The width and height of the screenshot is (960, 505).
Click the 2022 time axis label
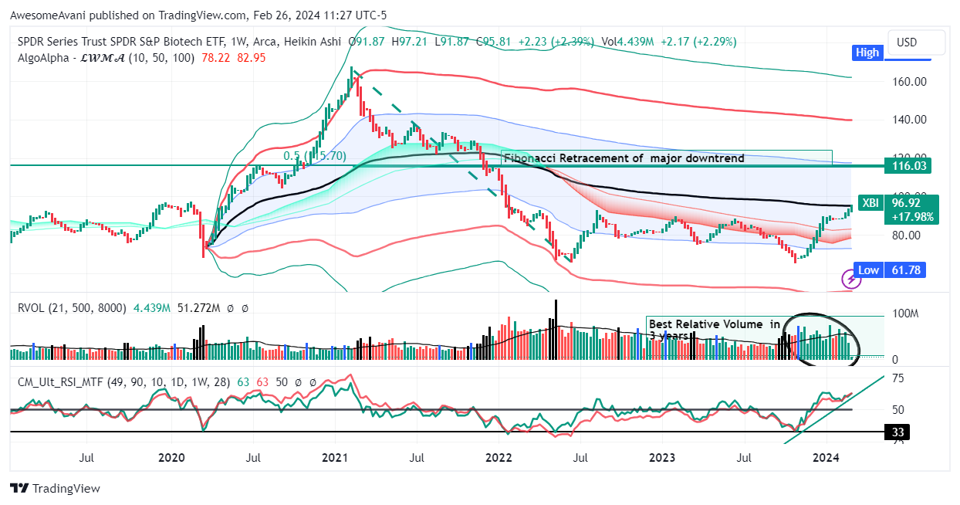[x=498, y=458]
